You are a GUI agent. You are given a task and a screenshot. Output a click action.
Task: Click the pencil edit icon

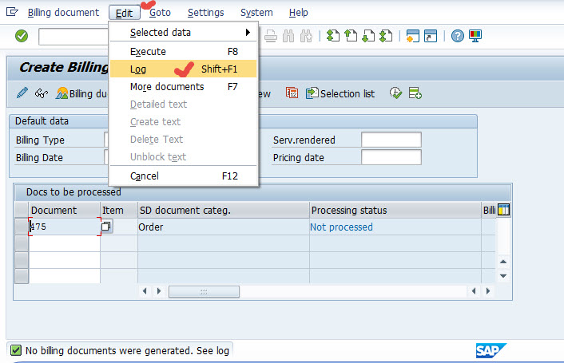tap(22, 93)
